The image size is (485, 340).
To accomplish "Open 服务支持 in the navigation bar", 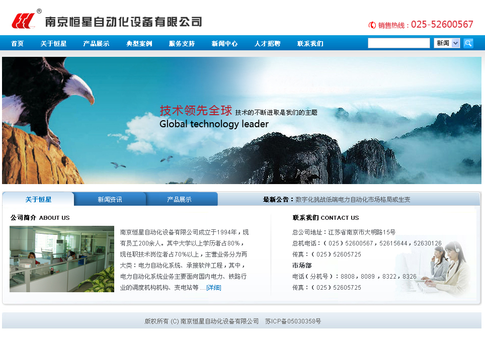I will click(x=182, y=44).
